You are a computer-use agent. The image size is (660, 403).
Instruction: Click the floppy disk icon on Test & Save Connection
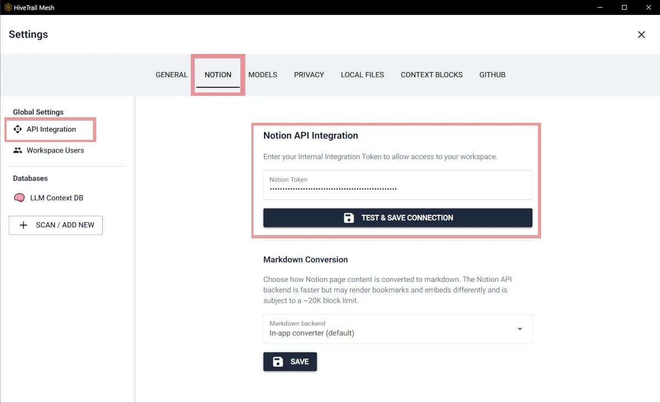[349, 217]
